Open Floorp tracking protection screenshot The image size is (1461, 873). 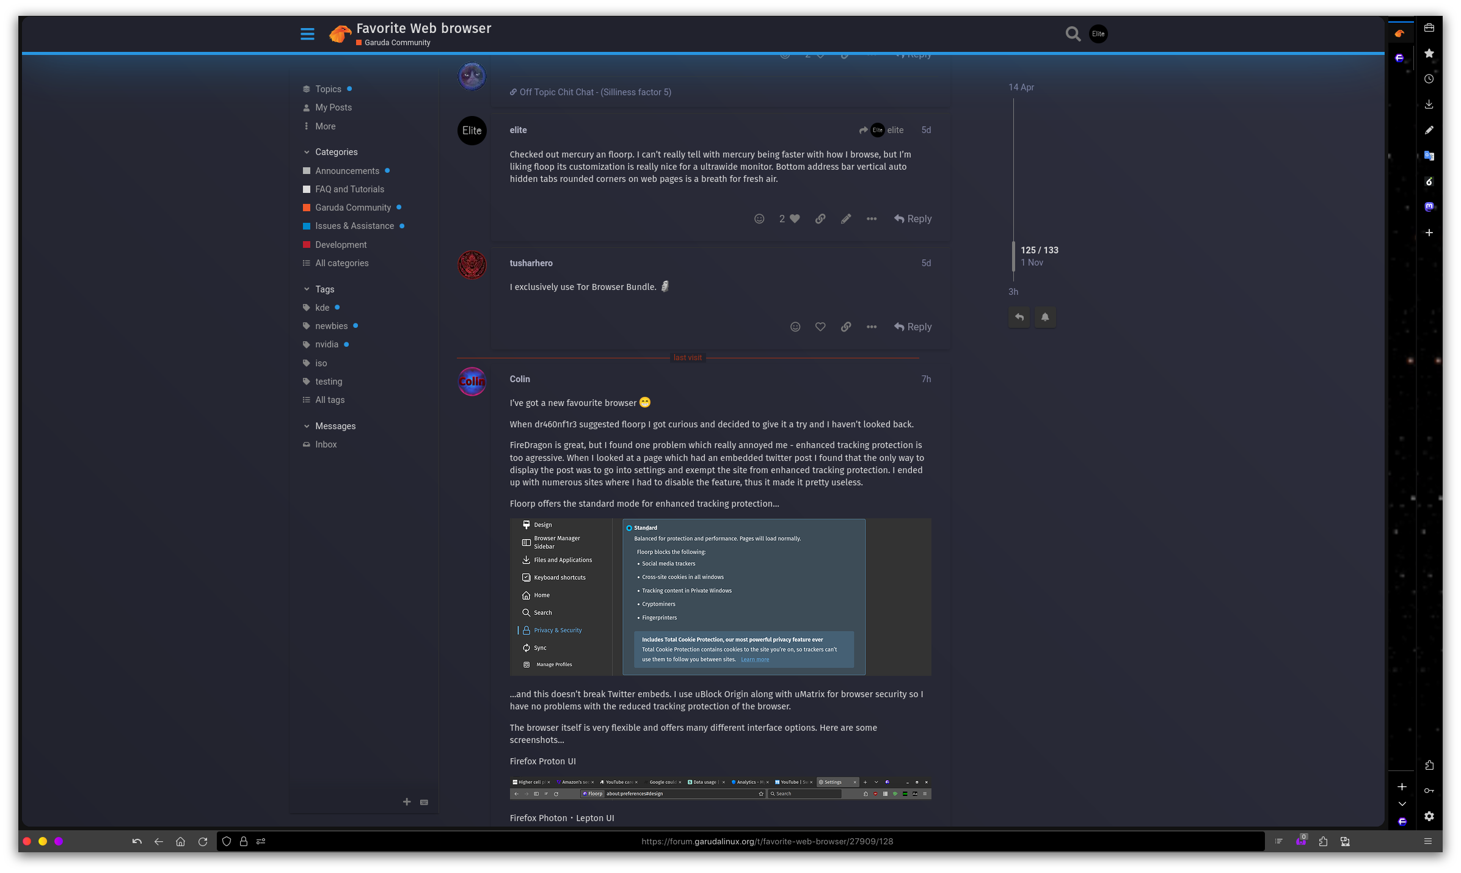coord(720,597)
